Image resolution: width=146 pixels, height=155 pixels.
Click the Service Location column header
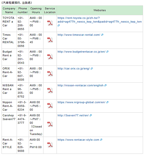[x=50, y=10]
